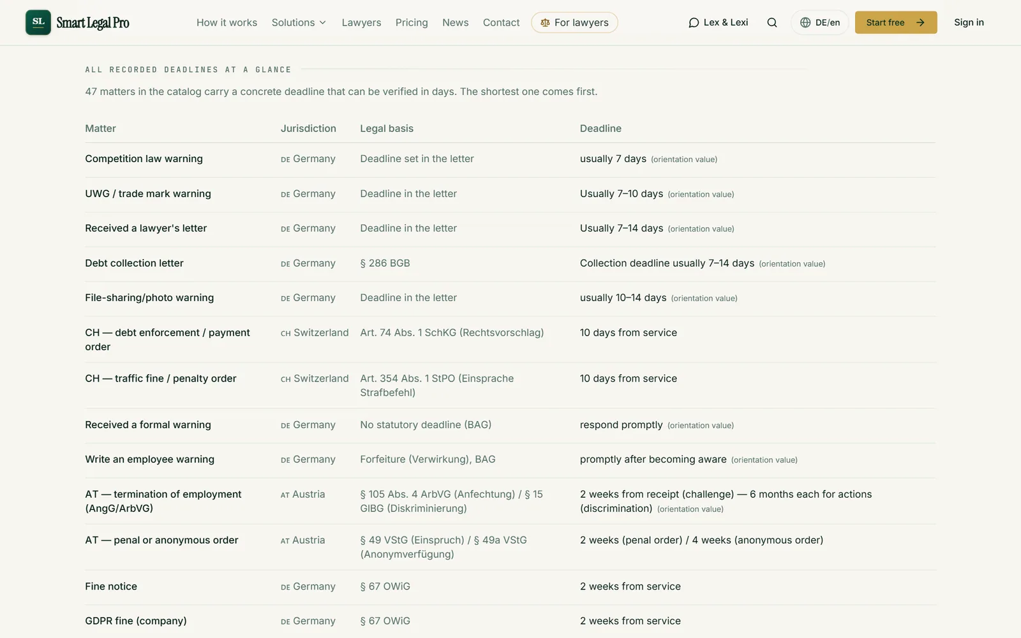1021x638 pixels.
Task: Open Lex & Lexi chat link
Action: (718, 22)
